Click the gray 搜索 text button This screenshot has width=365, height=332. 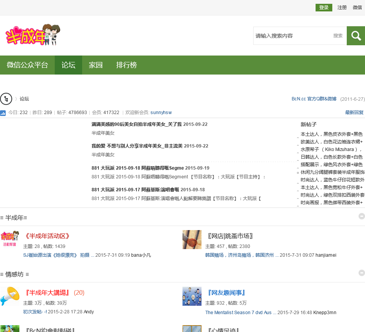[338, 36]
